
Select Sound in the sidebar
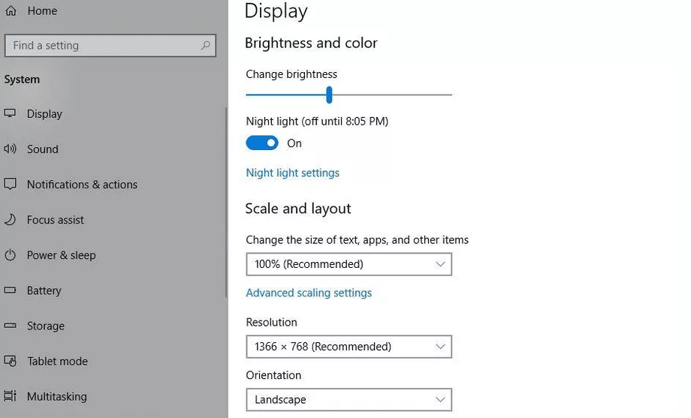click(x=43, y=149)
